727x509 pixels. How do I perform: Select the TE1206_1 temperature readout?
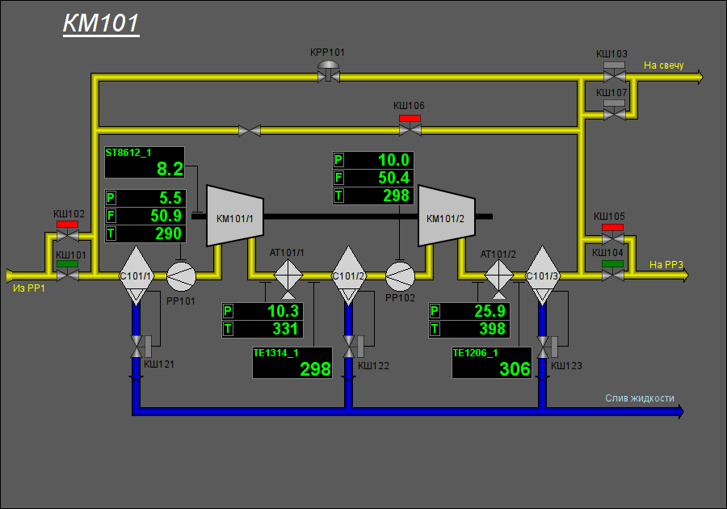pos(492,363)
